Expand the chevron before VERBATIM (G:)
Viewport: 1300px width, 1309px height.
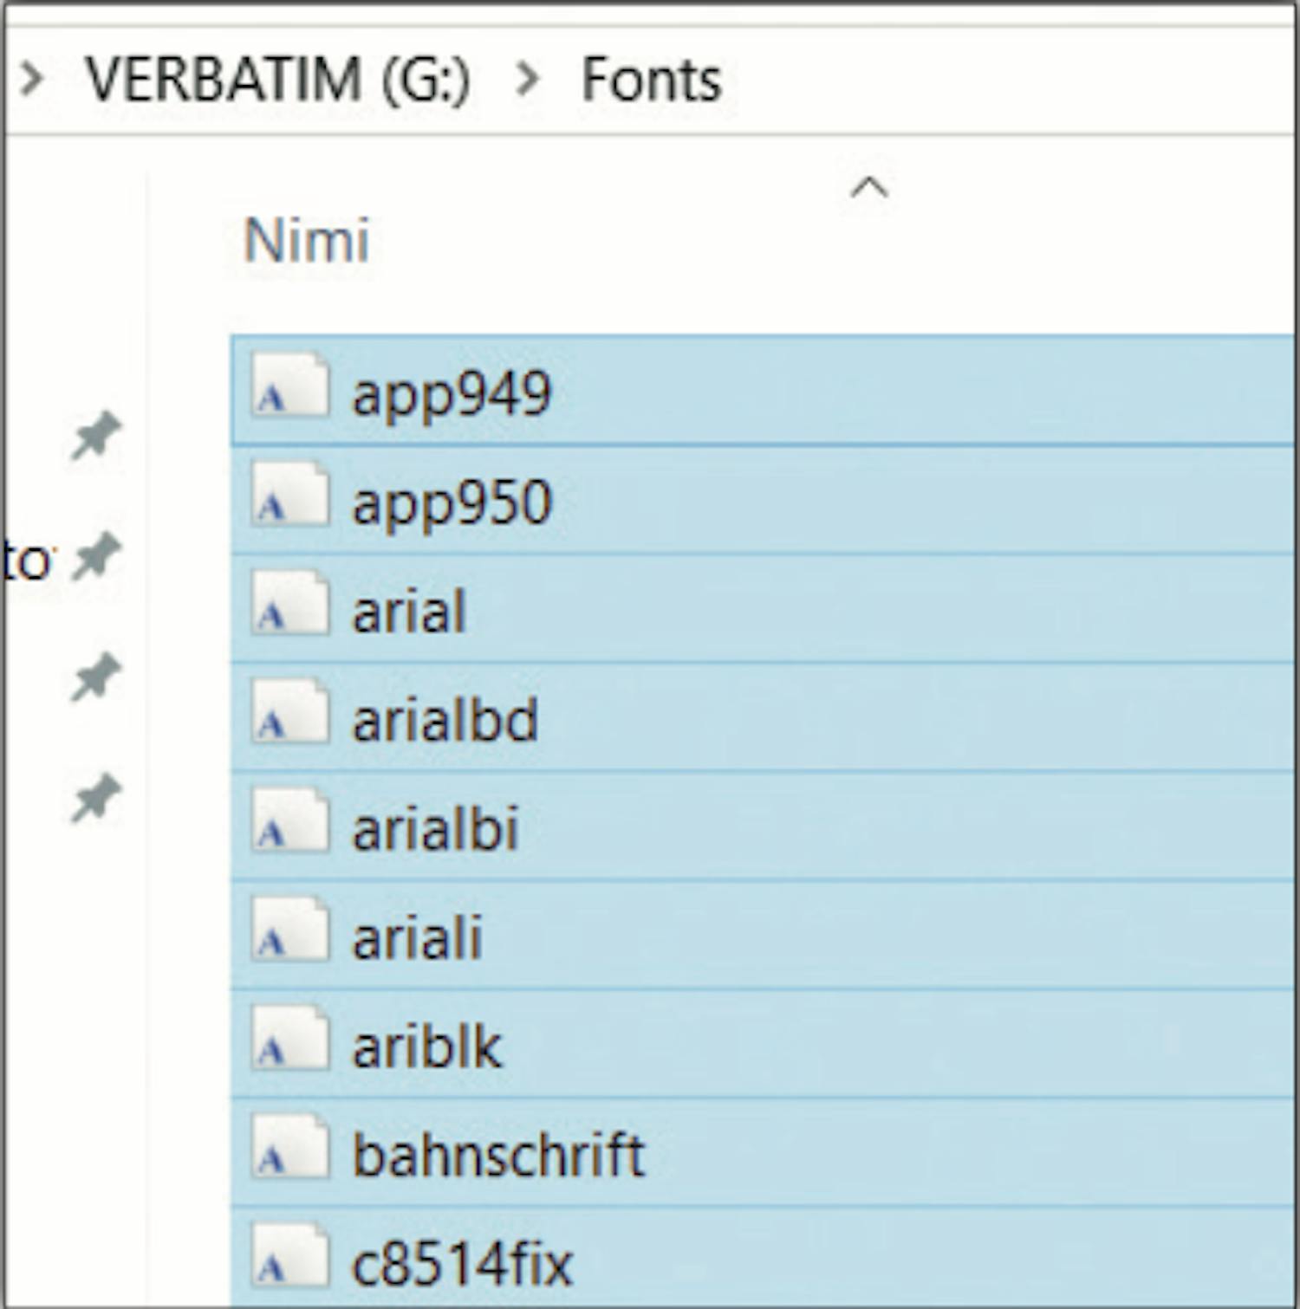point(32,80)
